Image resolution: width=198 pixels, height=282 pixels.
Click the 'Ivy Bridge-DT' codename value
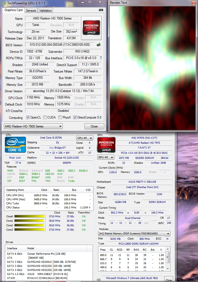tap(58, 148)
